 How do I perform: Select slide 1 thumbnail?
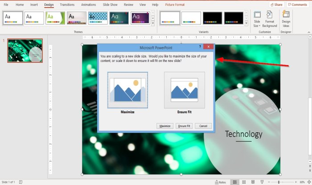(x=25, y=50)
